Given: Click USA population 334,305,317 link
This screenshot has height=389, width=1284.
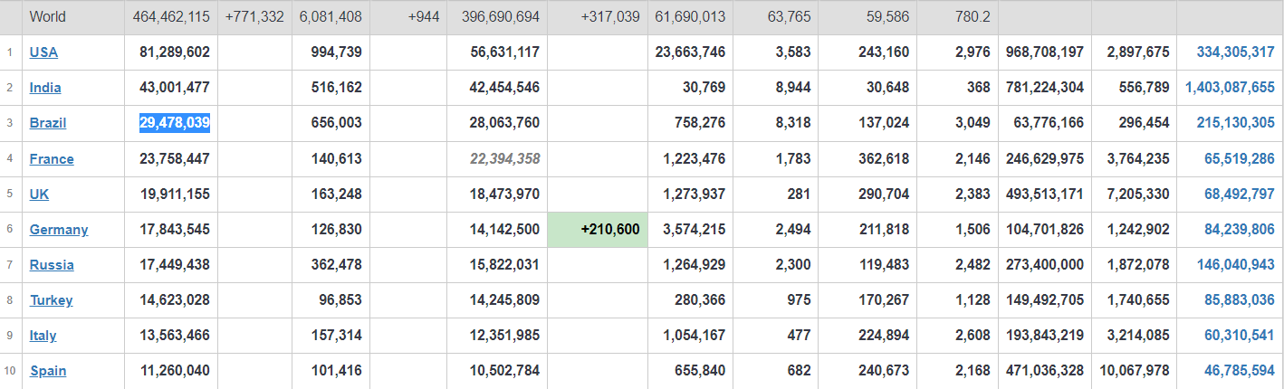Looking at the screenshot, I should click(x=1235, y=52).
